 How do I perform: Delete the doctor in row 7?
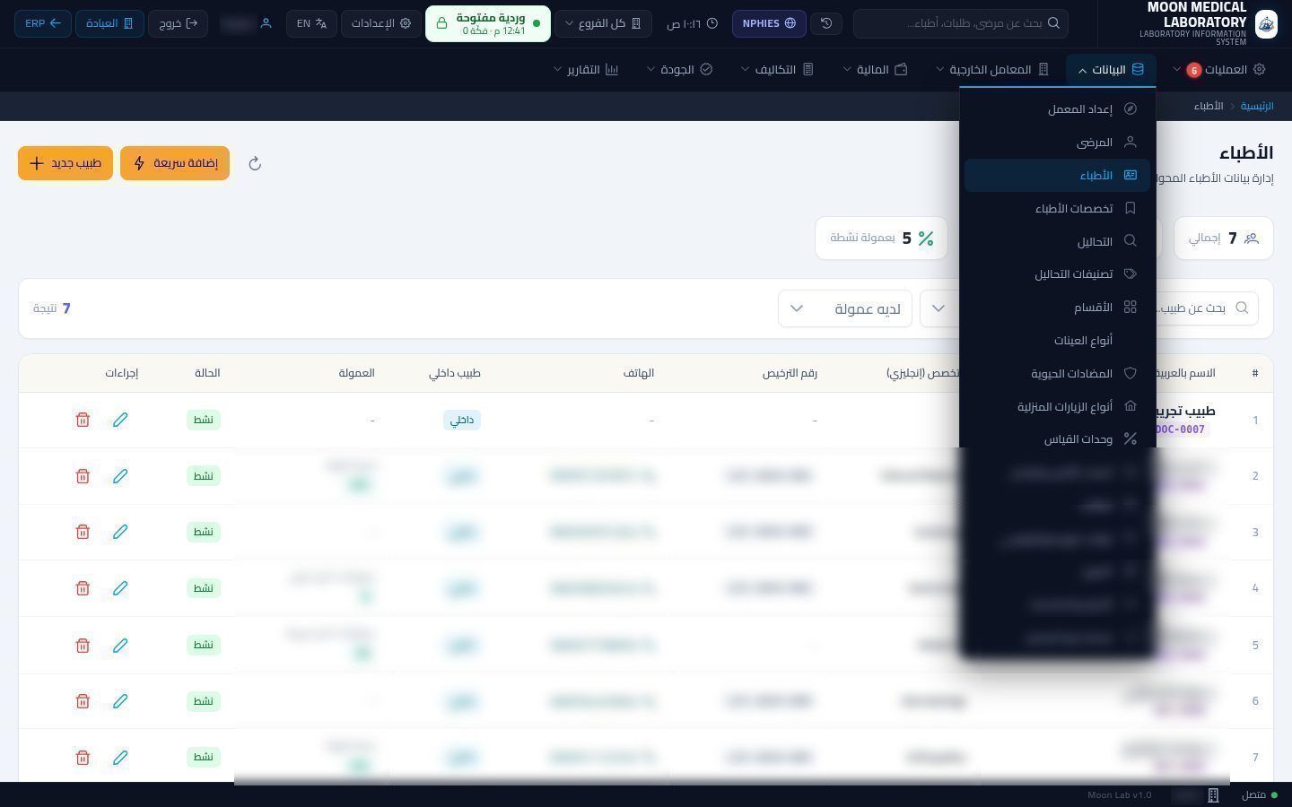pyautogui.click(x=83, y=758)
